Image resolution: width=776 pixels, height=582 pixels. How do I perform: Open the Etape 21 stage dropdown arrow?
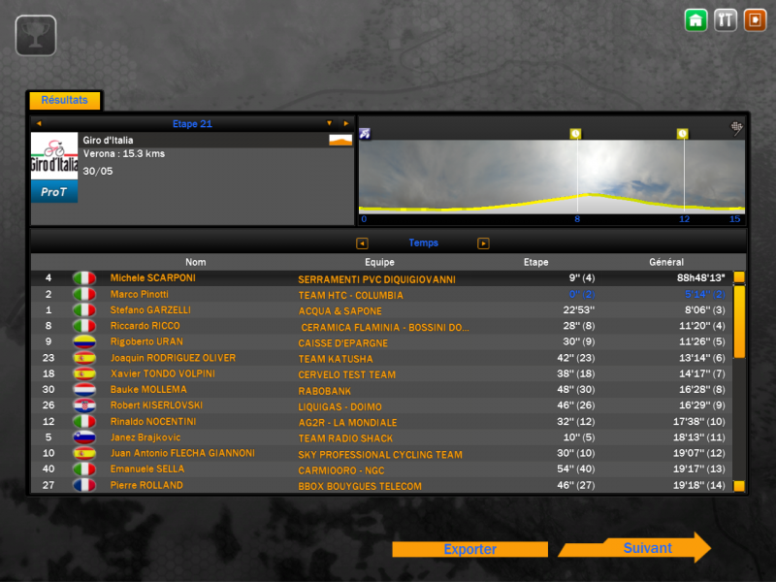(329, 123)
